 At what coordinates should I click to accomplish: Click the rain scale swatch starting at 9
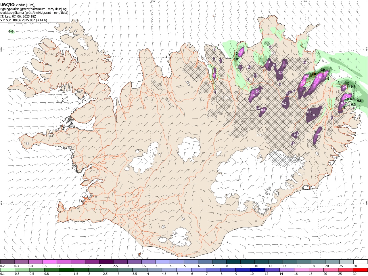click(243, 270)
